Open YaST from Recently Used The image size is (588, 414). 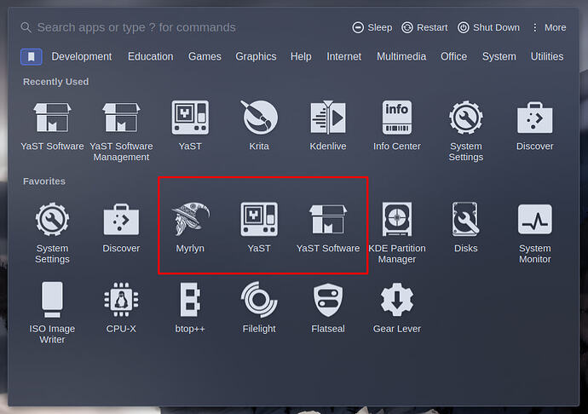coord(190,126)
